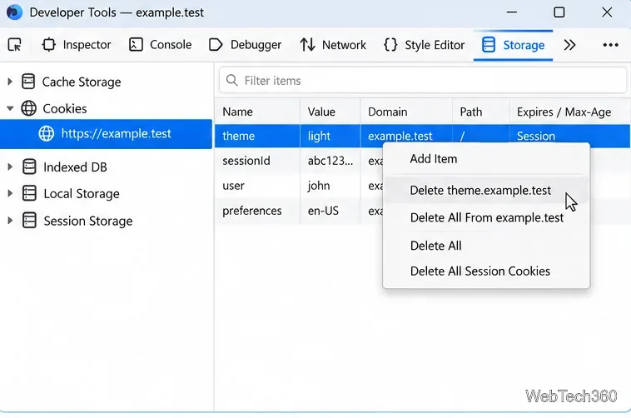Click the Cache Storage database icon
The image size is (631, 418).
click(28, 82)
